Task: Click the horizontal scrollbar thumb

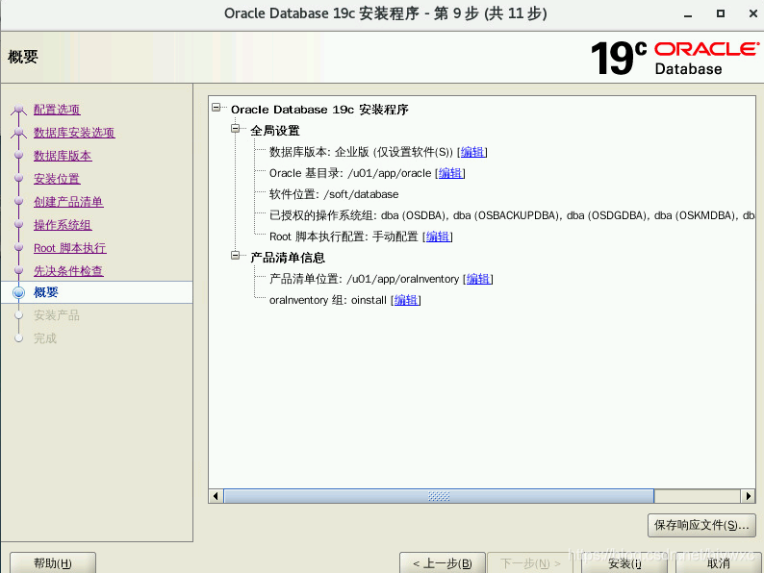Action: point(439,496)
